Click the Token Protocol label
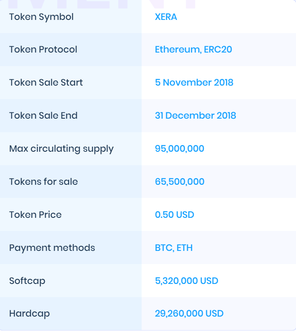The width and height of the screenshot is (296, 331). coord(43,50)
